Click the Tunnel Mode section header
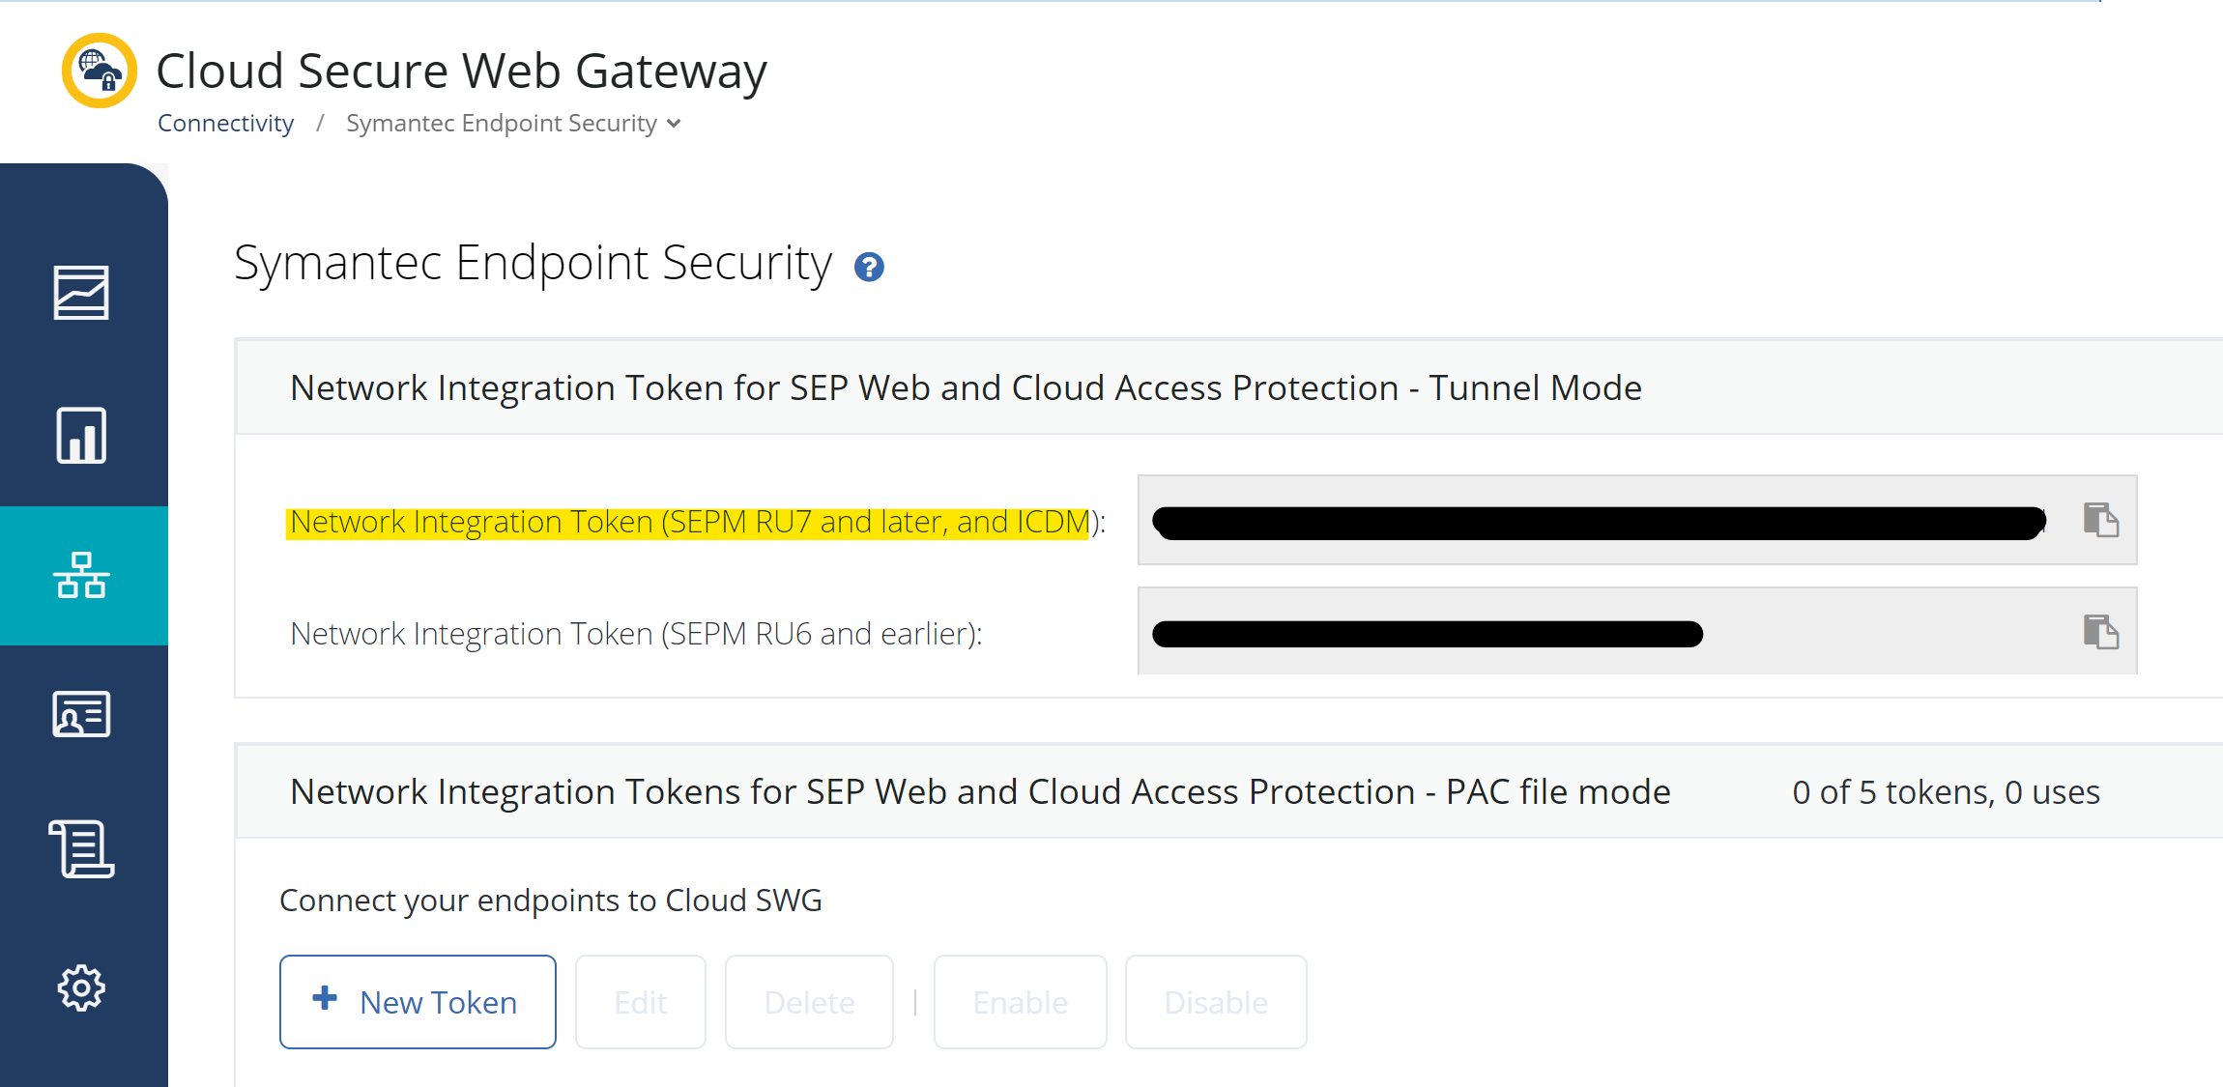This screenshot has width=2223, height=1087. (x=965, y=387)
